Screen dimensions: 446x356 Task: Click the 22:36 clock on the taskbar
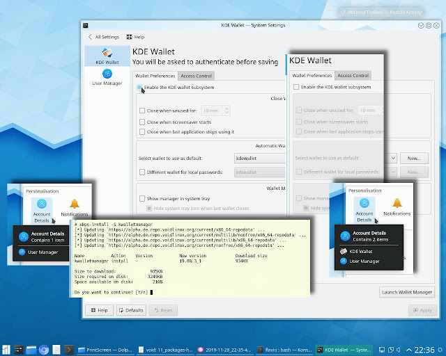(424, 350)
